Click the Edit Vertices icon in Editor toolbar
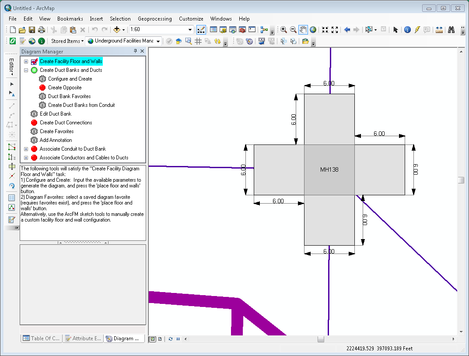 tap(12, 147)
